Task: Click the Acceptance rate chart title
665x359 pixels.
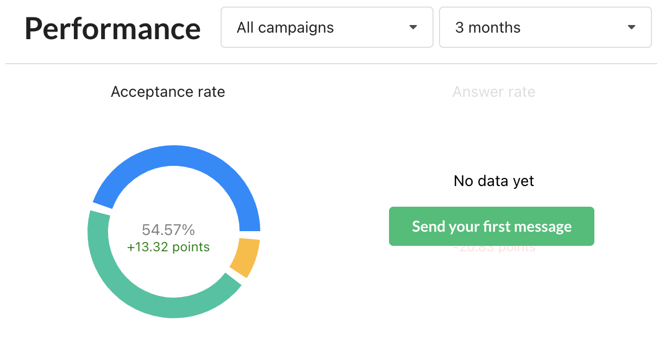Action: (168, 92)
